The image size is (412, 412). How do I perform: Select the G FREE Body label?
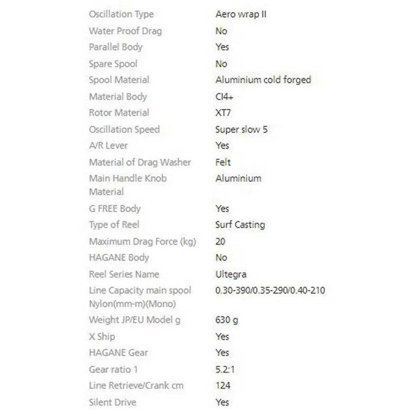(x=115, y=209)
